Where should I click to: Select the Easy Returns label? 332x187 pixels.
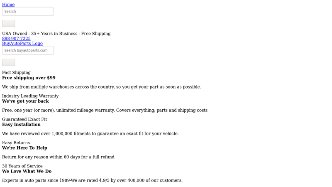tap(16, 143)
